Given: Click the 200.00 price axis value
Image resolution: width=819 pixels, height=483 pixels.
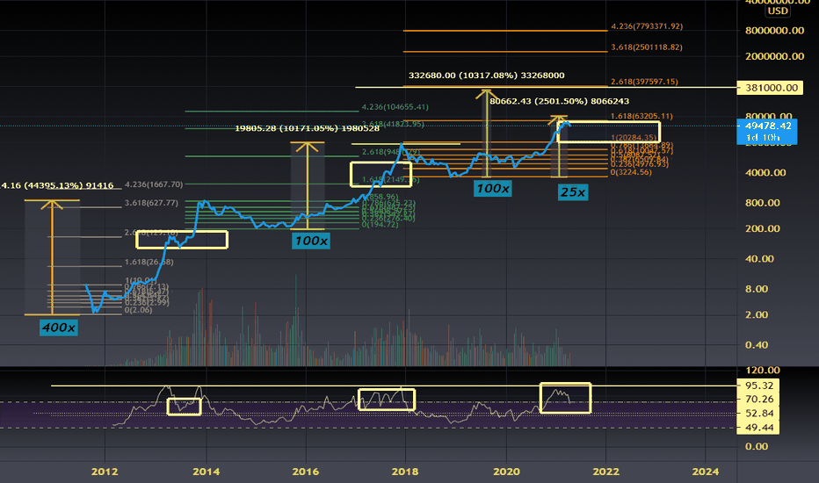Looking at the screenshot, I should tap(763, 228).
